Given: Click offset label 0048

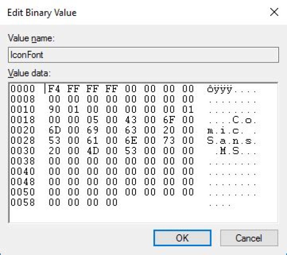Looking at the screenshot, I should coord(23,182).
